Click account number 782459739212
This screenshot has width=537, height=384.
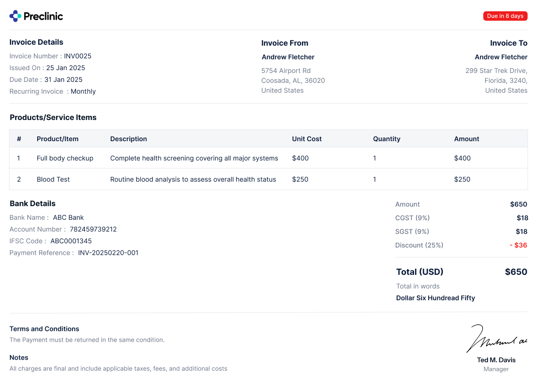(x=93, y=229)
